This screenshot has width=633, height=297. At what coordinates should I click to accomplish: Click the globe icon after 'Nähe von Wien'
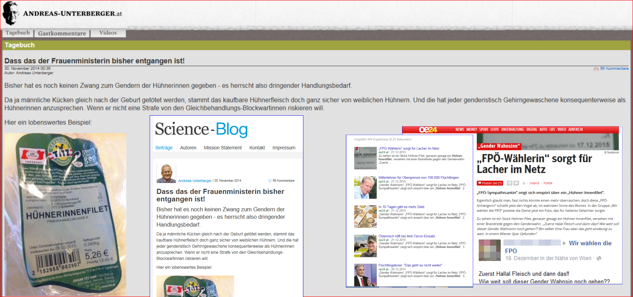click(x=599, y=258)
